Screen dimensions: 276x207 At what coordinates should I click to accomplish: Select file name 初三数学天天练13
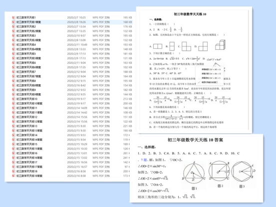pyautogui.click(x=27, y=126)
